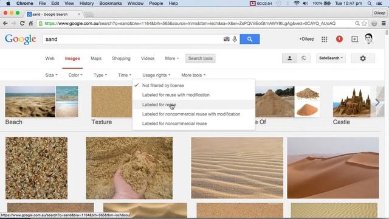389x219 pixels.
Task: Click the Google+ share plus-box icon
Action: tap(354, 39)
